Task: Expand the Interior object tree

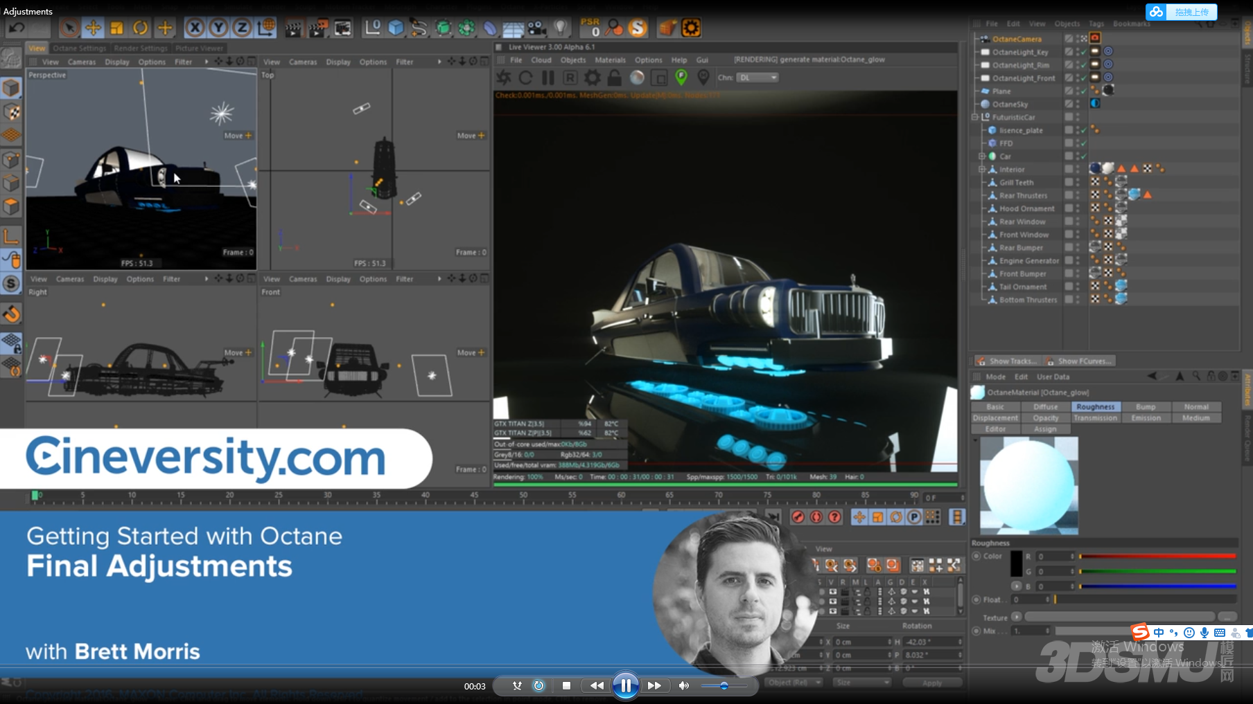Action: point(982,170)
